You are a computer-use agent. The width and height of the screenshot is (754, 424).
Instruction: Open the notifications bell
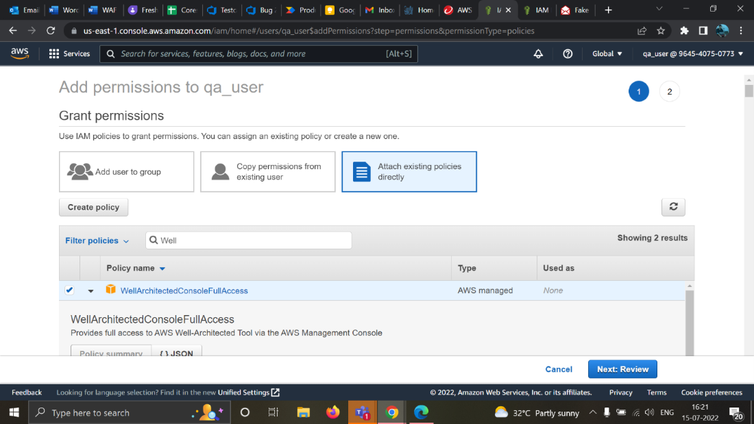coord(538,54)
